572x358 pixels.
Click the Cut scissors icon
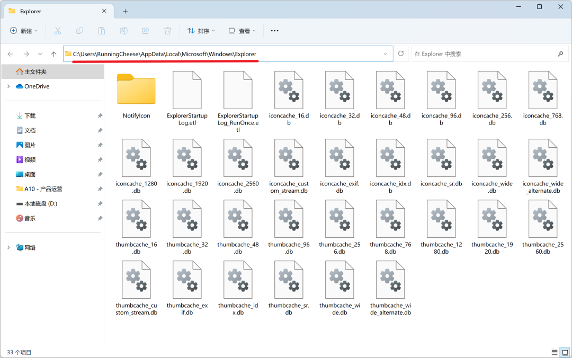58,31
